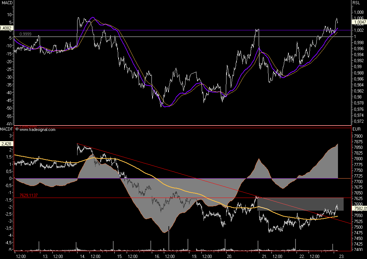367x259 pixels.
Task: Click the MACDF panel label
Action: coord(7,129)
